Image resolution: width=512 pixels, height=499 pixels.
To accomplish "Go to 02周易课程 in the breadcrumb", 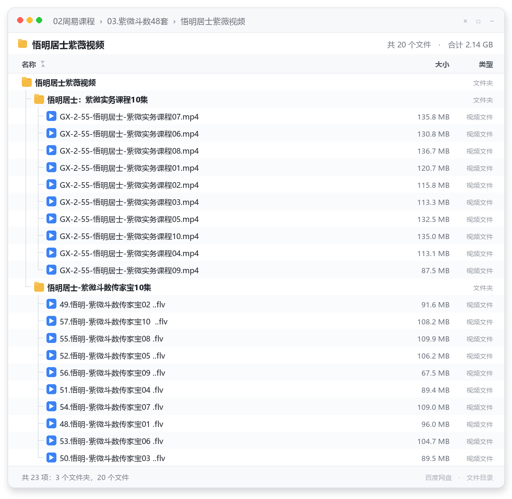I will [x=74, y=21].
